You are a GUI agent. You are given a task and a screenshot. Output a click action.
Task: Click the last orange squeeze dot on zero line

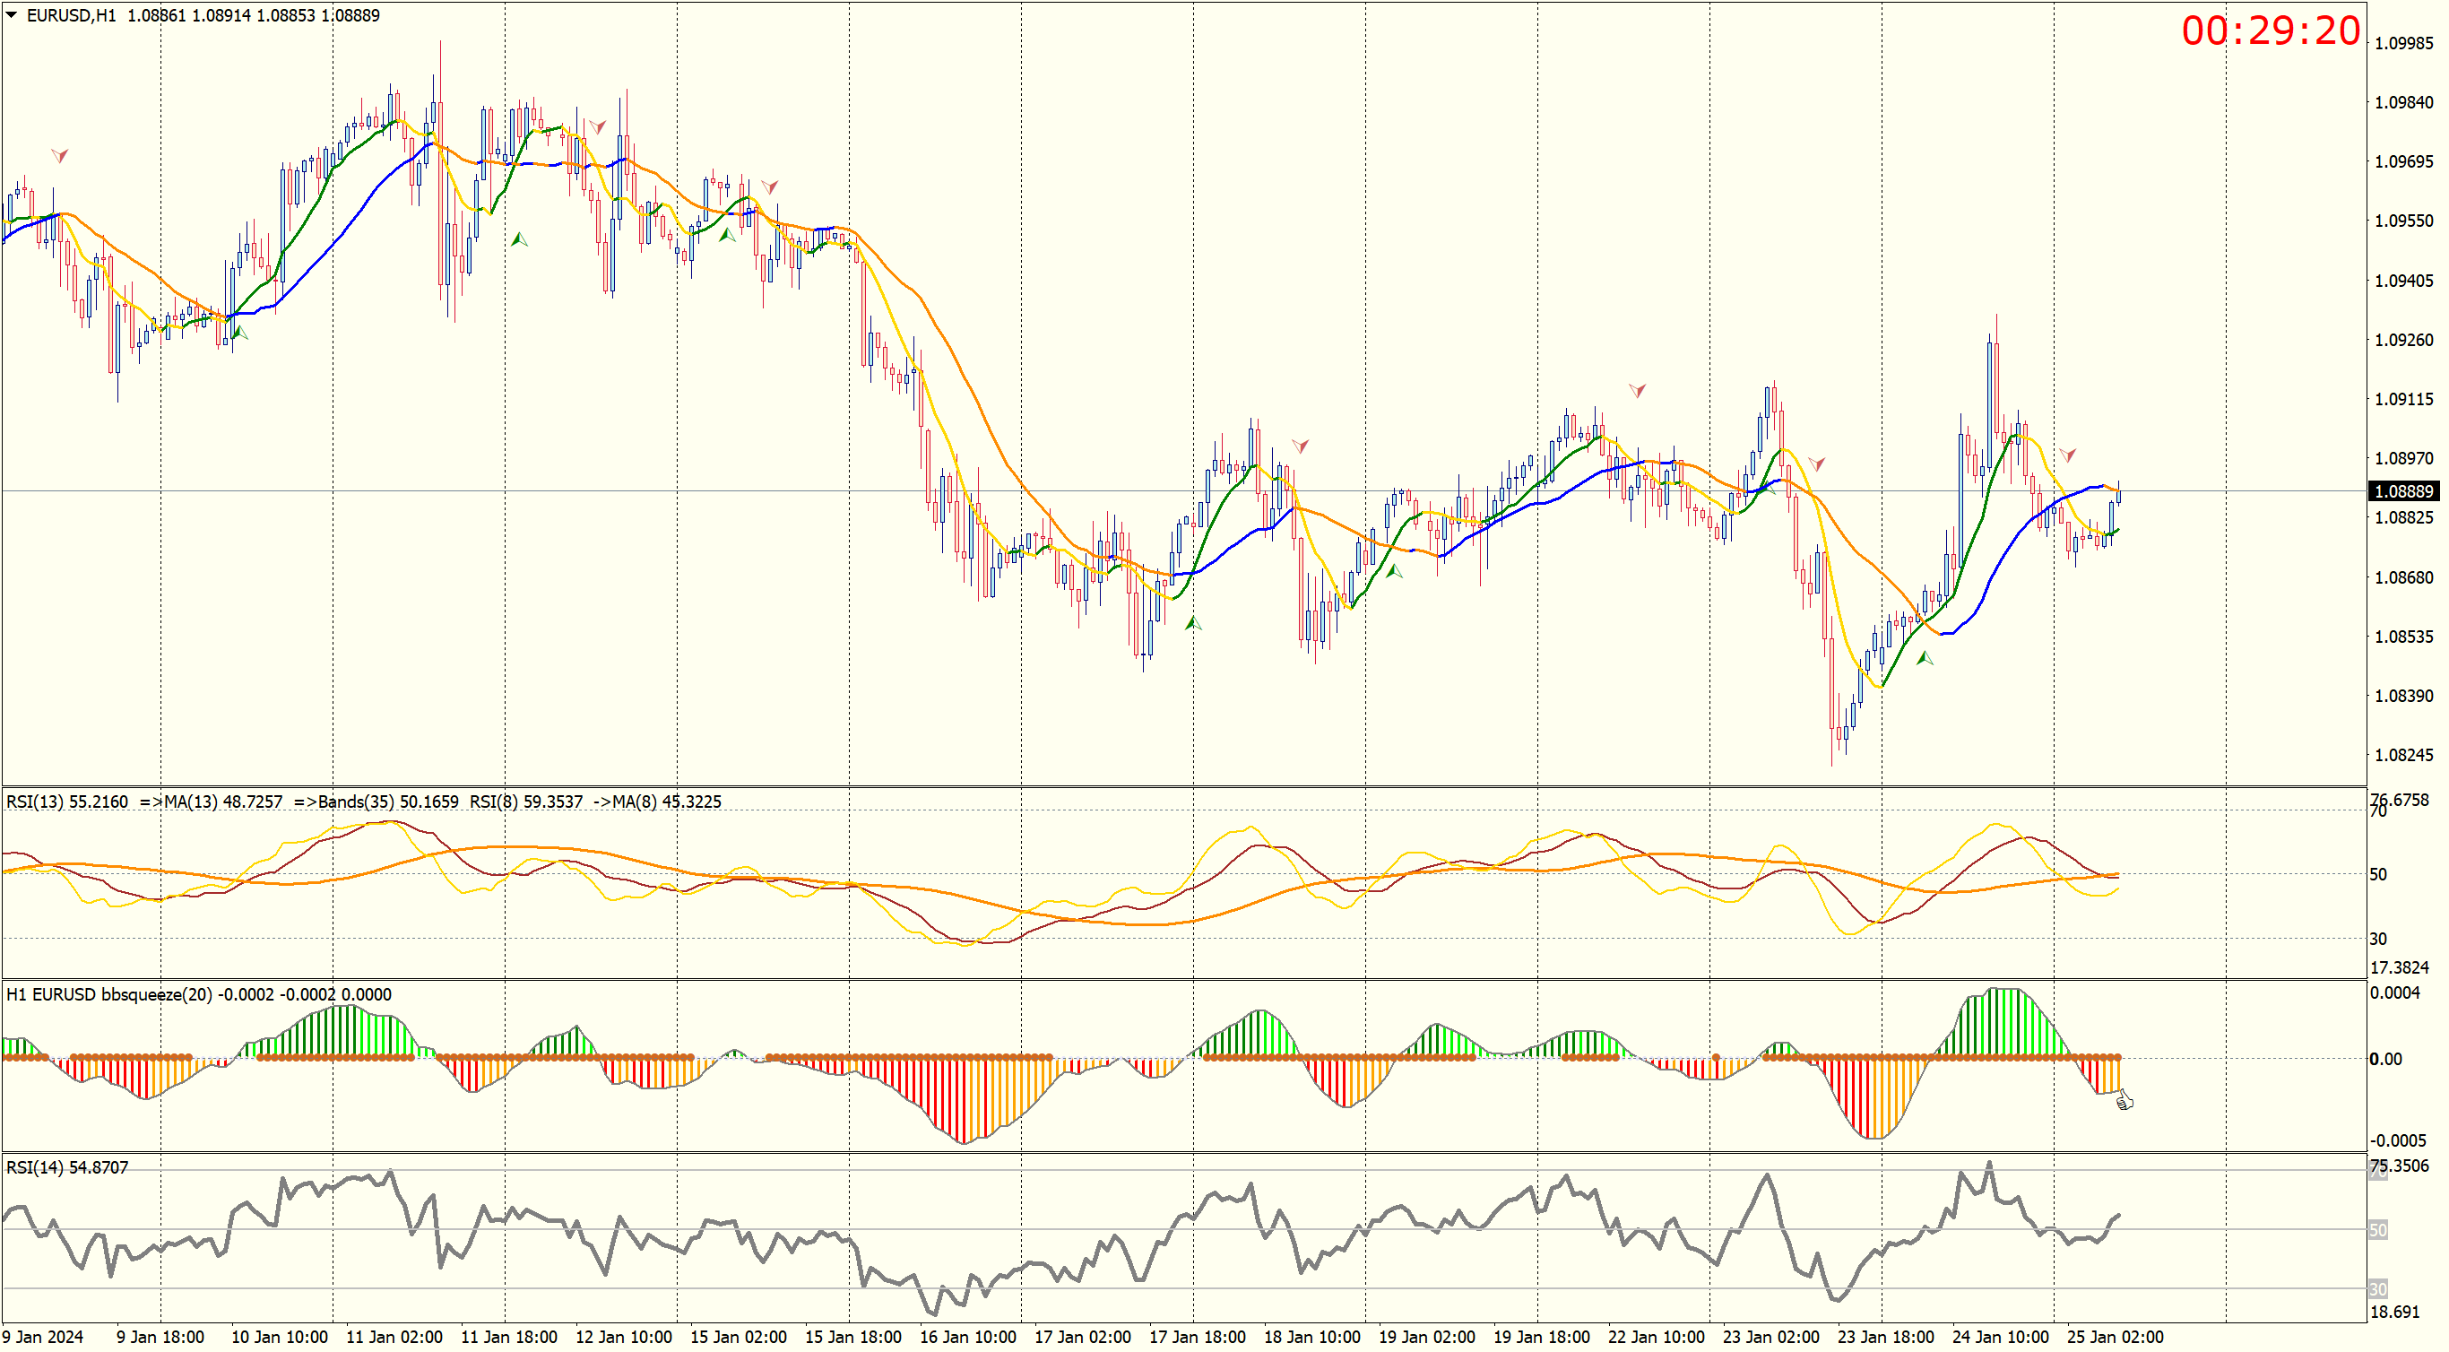(x=2117, y=1057)
